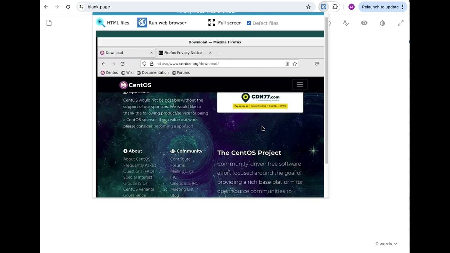Reload the blank.page tab in Chrome
The image size is (450, 253).
pyautogui.click(x=68, y=7)
